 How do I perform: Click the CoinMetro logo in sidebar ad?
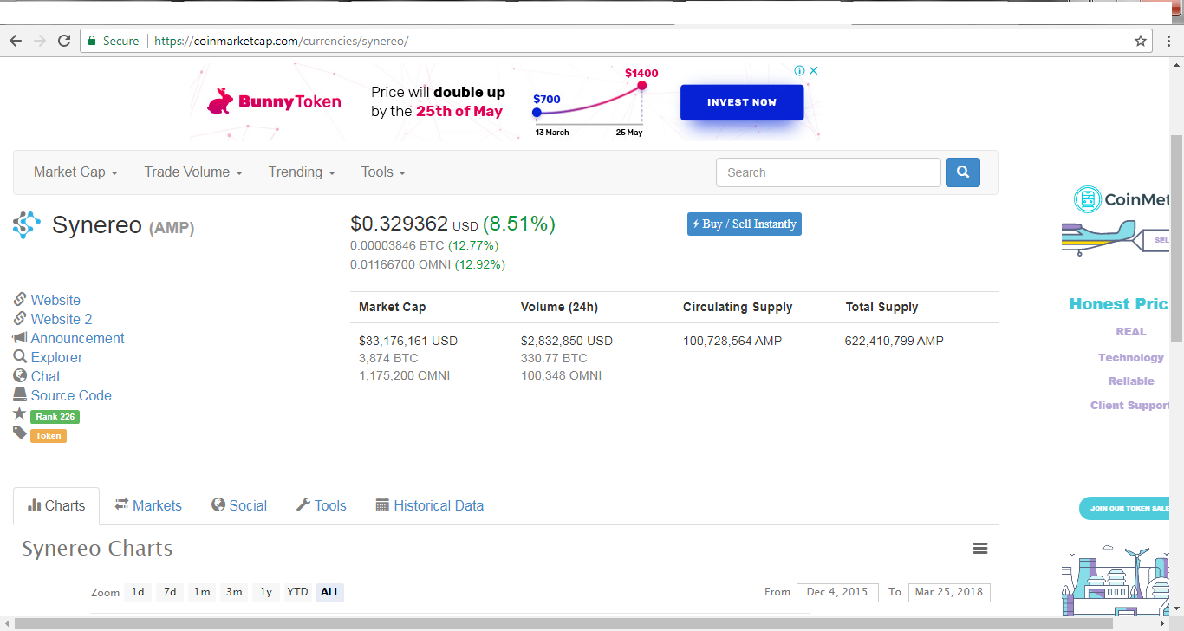pyautogui.click(x=1122, y=199)
